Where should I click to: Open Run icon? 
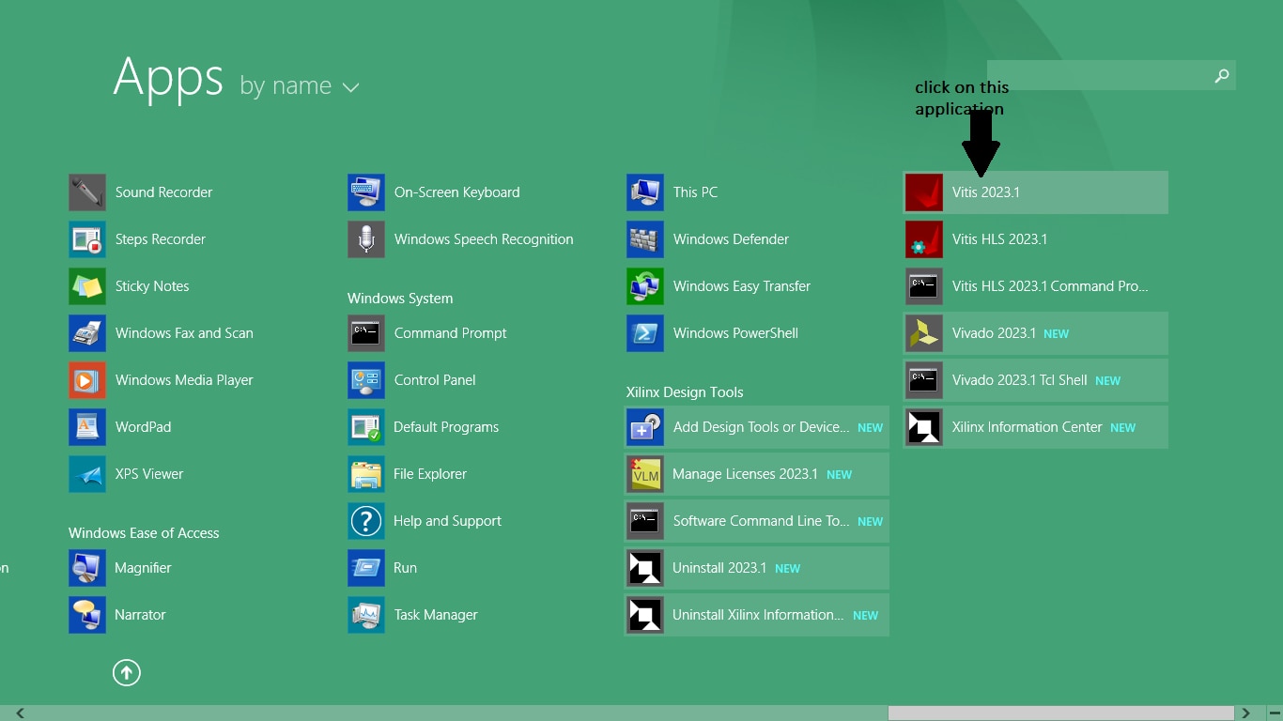click(x=366, y=568)
